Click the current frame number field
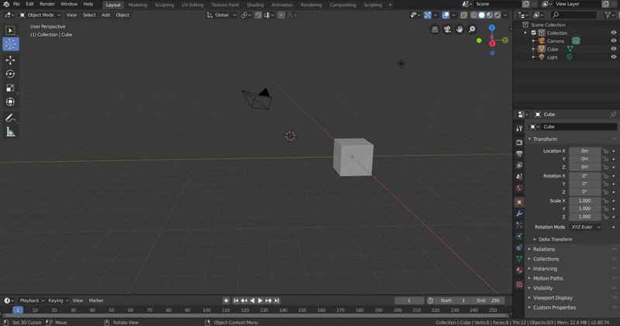 (409, 300)
